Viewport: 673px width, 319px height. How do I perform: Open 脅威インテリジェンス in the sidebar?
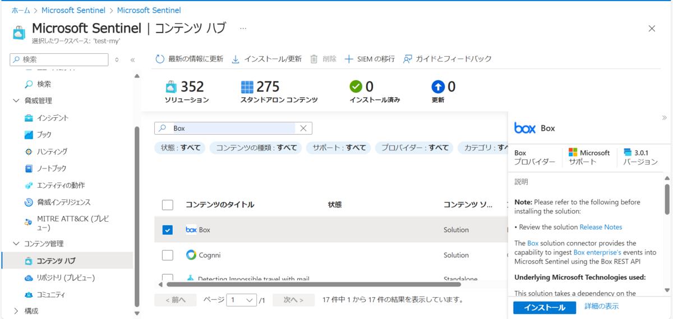(64, 202)
